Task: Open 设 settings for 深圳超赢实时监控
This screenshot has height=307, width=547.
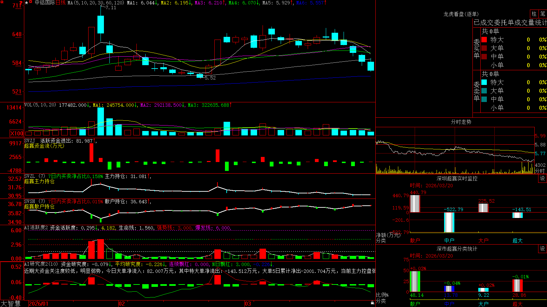Action: click(542, 178)
